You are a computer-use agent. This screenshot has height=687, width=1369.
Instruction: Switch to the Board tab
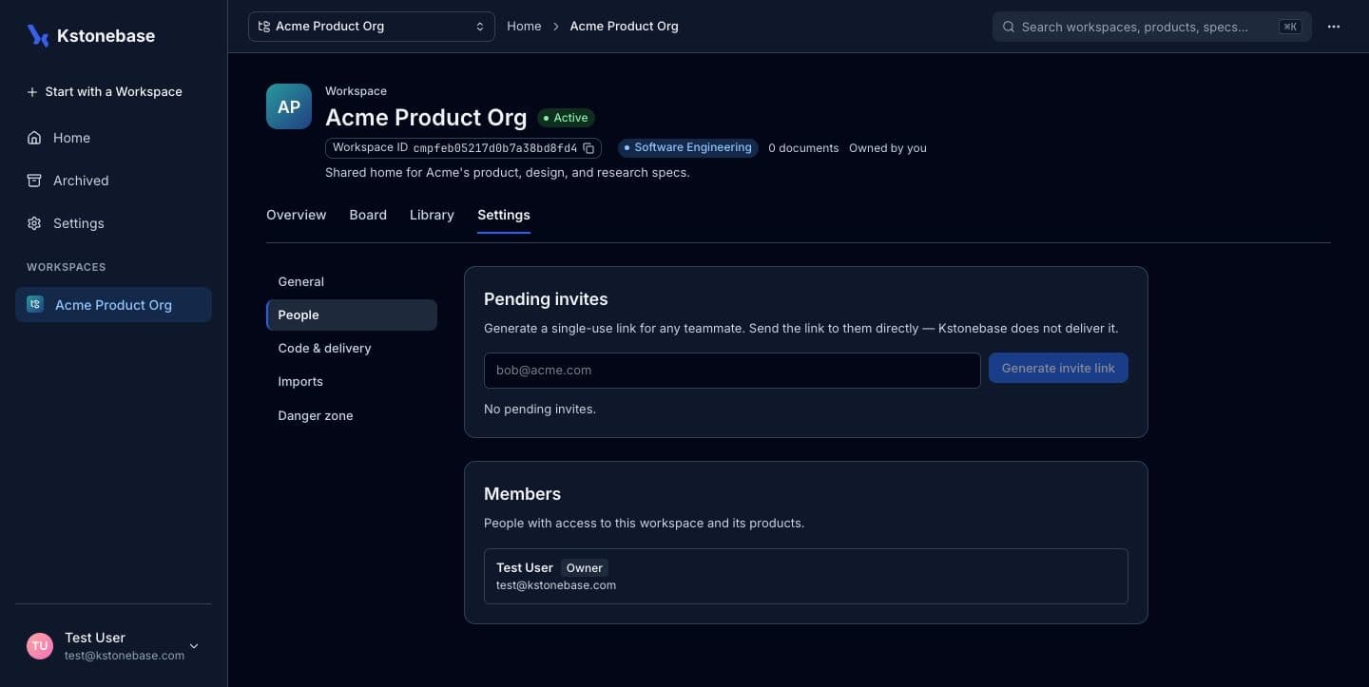[368, 215]
